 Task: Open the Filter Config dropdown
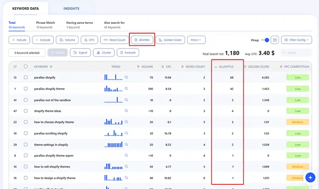(x=296, y=40)
